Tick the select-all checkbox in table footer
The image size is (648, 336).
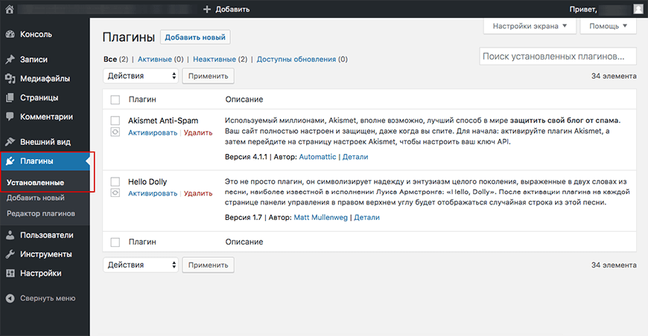(x=115, y=242)
